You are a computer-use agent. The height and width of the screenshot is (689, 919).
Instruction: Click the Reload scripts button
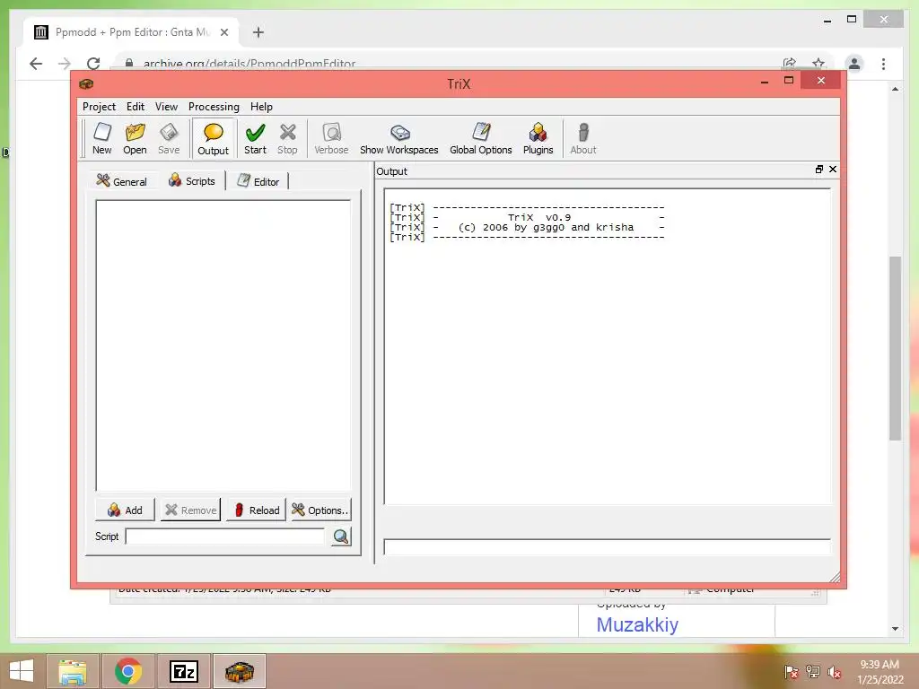tap(257, 510)
